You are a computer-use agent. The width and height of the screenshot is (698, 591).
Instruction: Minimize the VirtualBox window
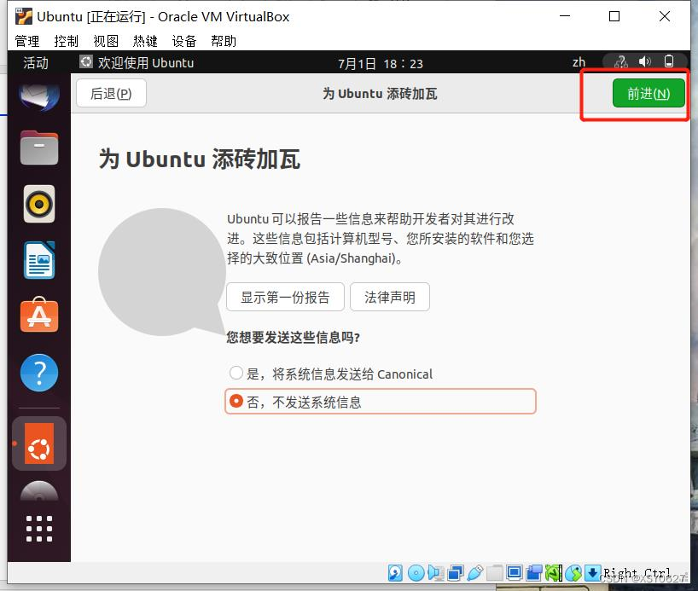[565, 16]
